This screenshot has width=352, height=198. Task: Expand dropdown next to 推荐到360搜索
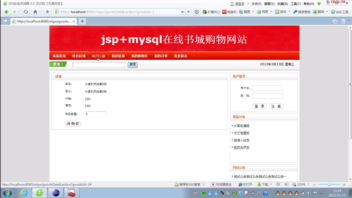click(203, 184)
